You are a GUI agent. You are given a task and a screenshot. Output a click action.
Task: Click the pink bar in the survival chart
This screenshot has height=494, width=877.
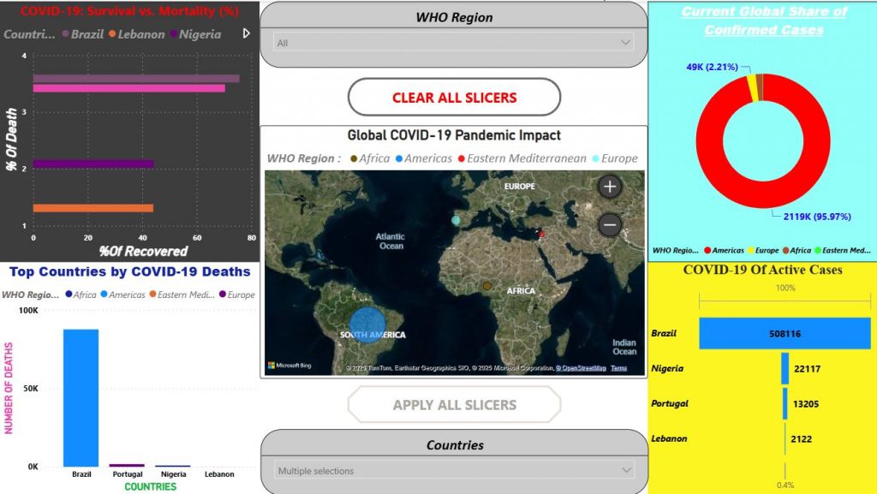(129, 88)
